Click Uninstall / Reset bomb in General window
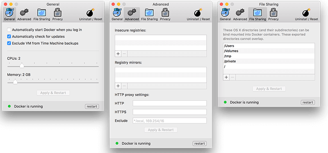 [90, 12]
